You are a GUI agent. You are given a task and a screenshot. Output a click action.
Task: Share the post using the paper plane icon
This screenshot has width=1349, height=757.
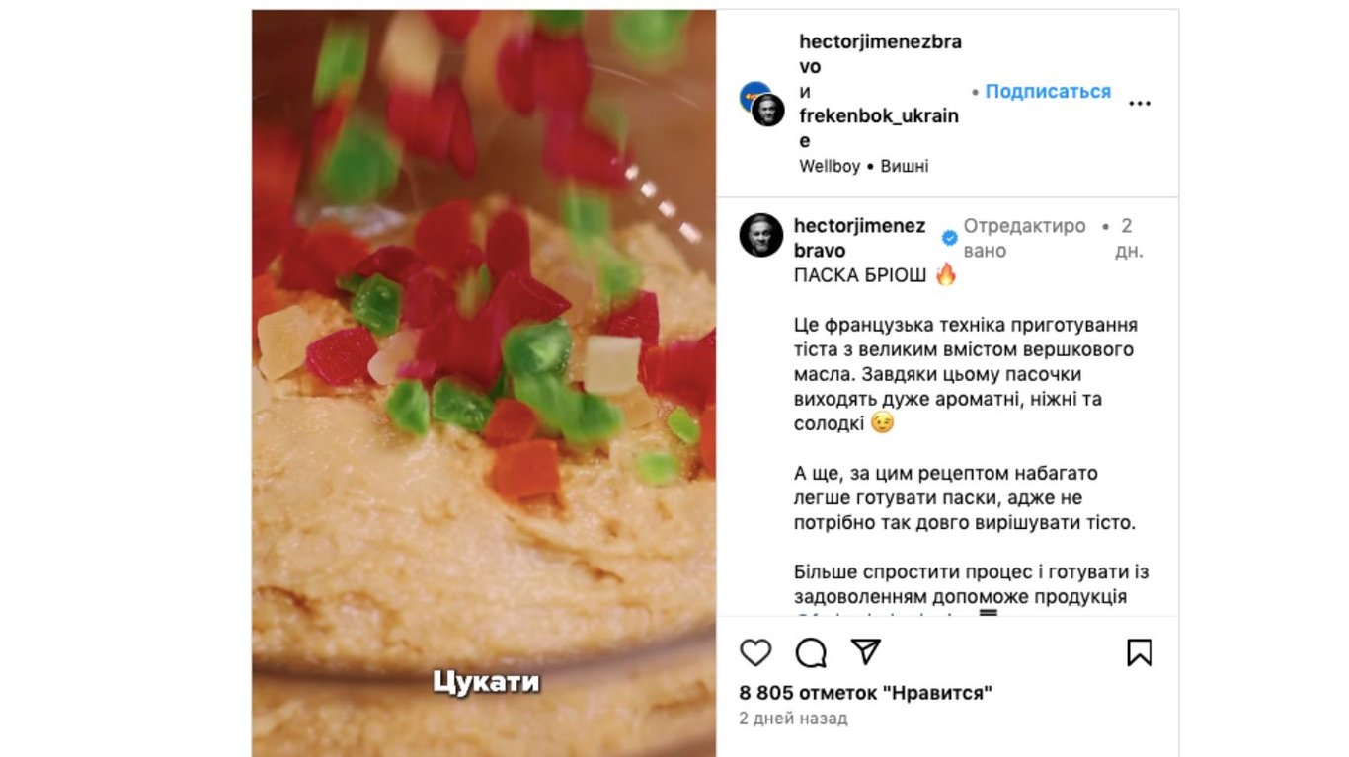coord(866,652)
